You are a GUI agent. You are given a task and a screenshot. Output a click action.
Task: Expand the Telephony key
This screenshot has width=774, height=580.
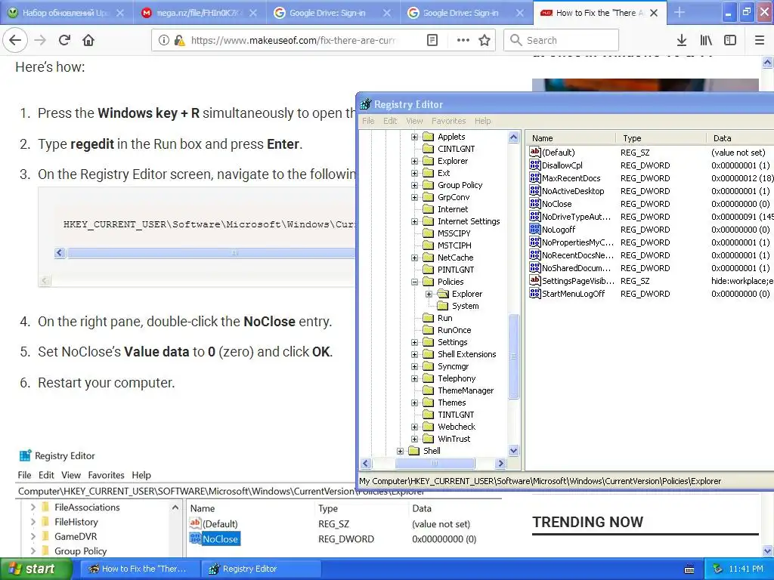415,378
